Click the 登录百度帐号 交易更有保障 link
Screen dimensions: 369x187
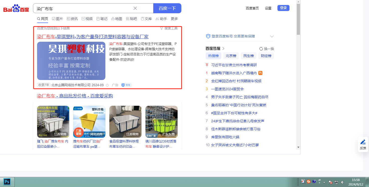coord(233,36)
